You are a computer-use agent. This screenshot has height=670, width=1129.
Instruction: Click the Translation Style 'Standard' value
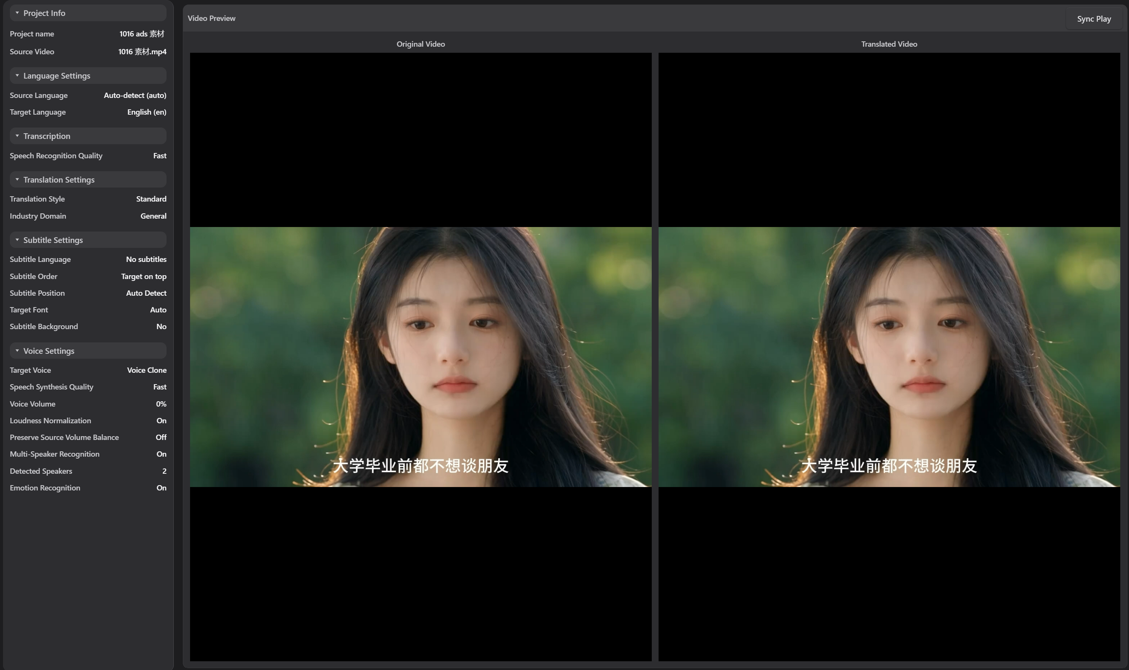point(151,199)
